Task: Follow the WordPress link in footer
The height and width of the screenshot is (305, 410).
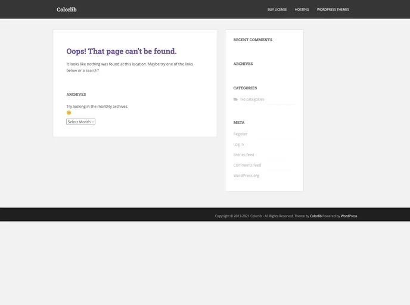Action: coord(349,216)
